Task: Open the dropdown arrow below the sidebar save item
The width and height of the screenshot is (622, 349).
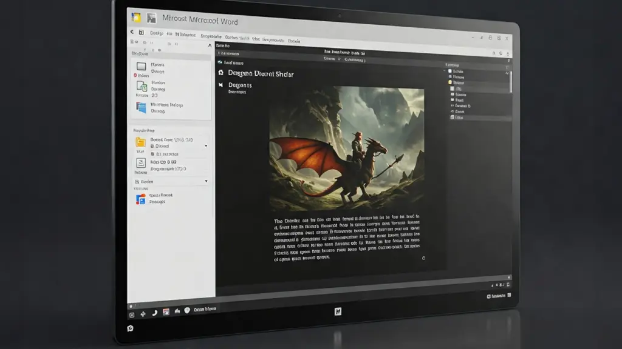Action: point(206,181)
